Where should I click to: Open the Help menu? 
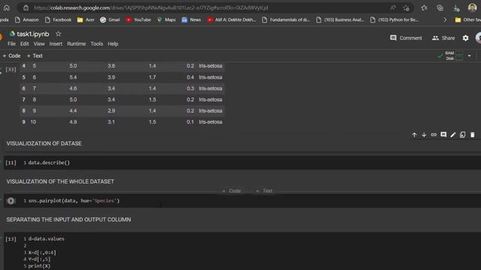point(113,44)
